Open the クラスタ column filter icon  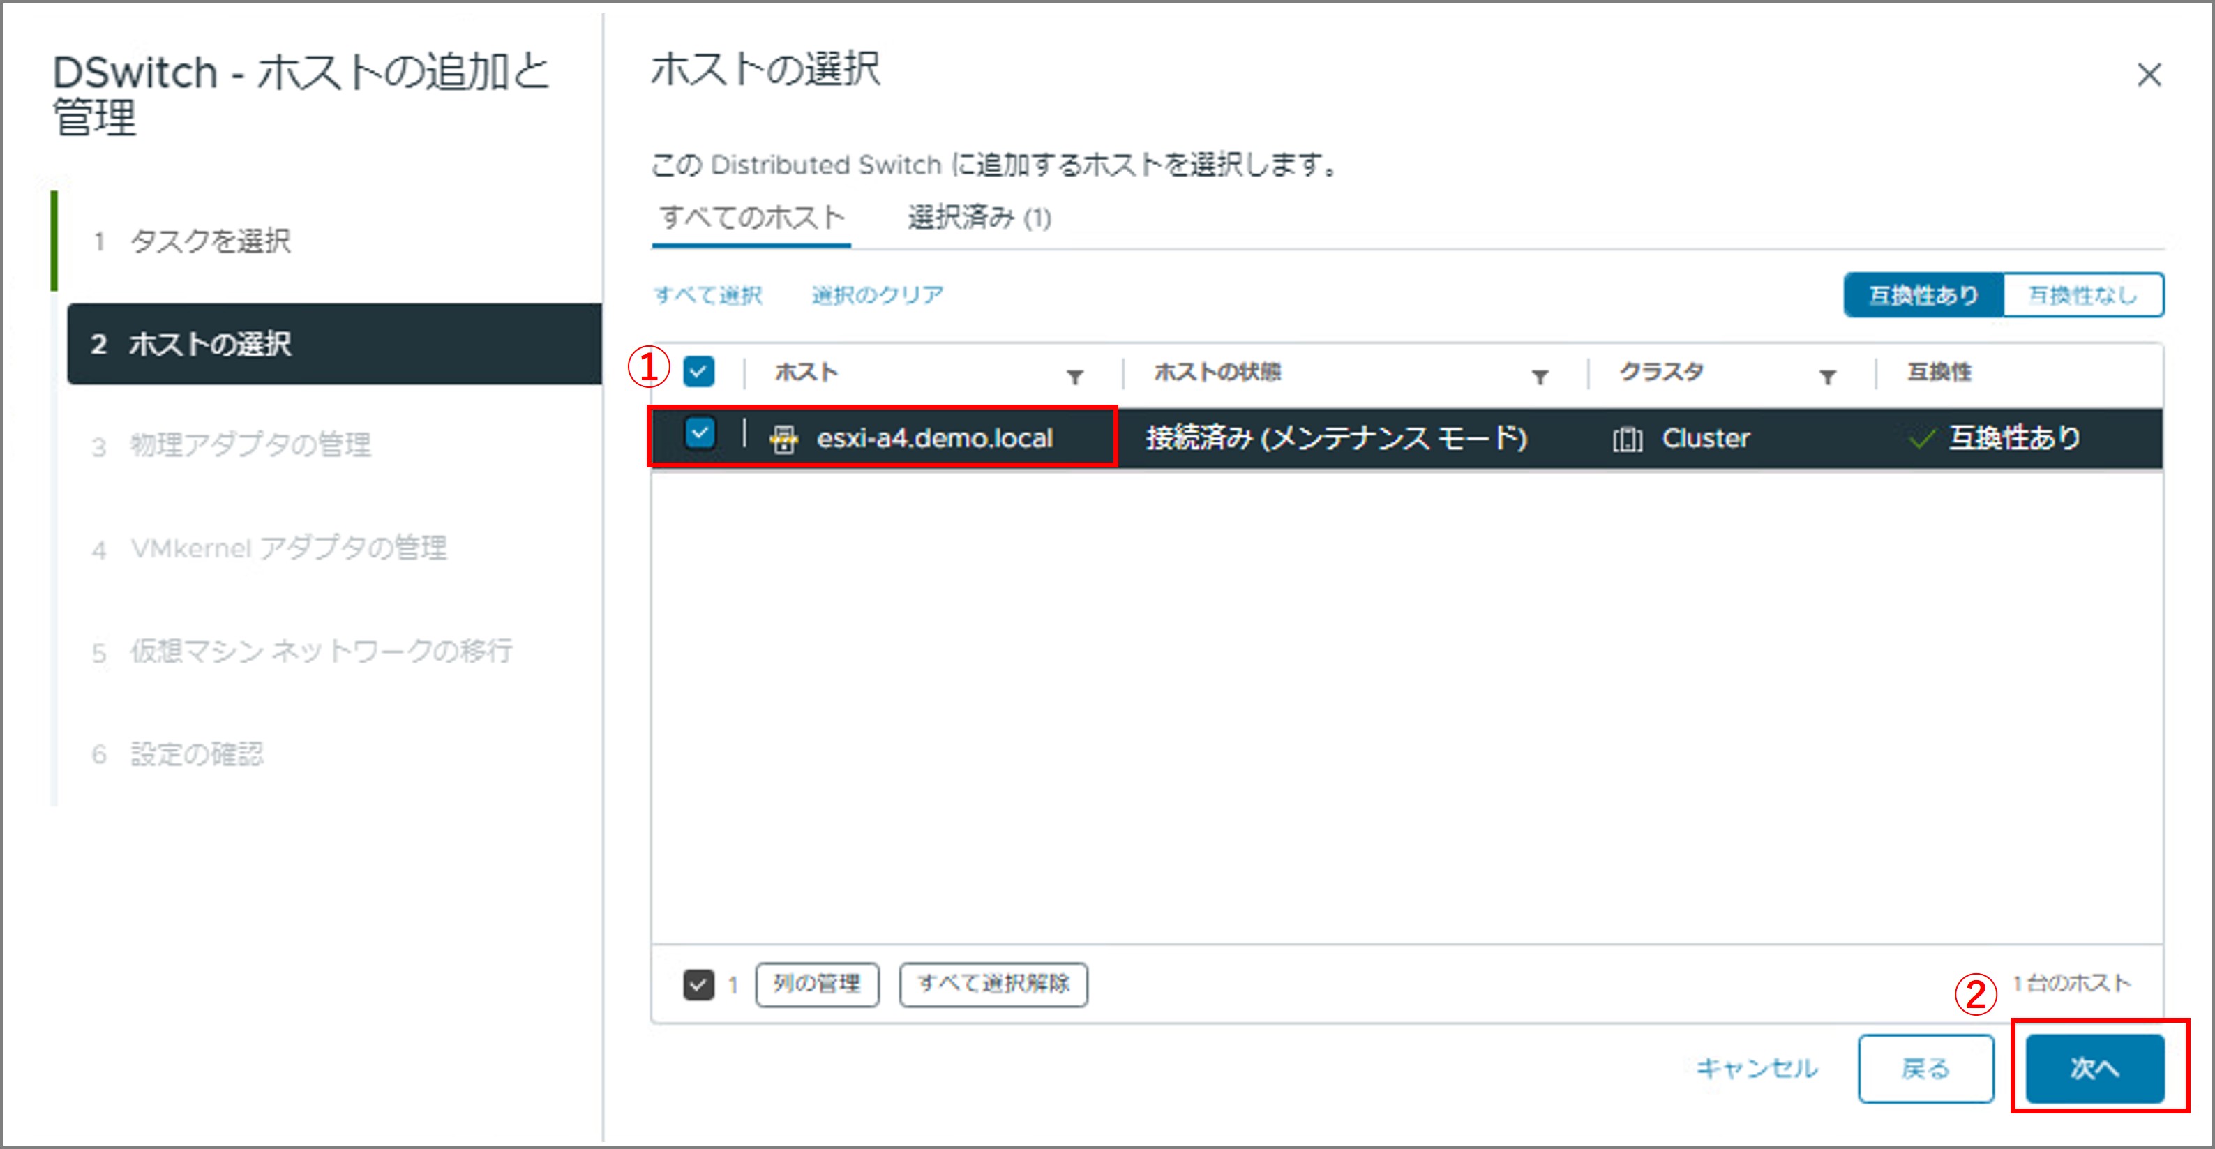click(x=1827, y=376)
